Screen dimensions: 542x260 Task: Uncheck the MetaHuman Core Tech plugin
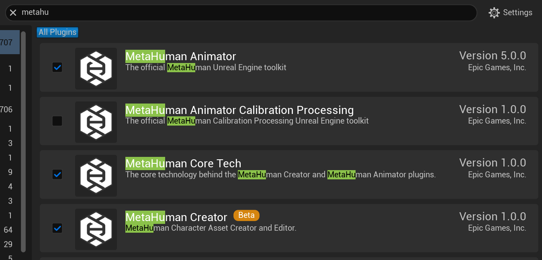point(57,175)
